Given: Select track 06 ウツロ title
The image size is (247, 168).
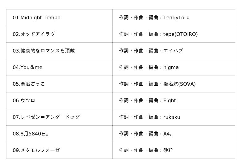Looking at the screenshot, I should tap(24, 101).
